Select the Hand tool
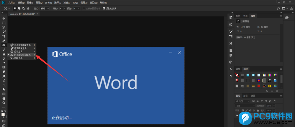Screen dimensions: 295x127 coord(4,98)
